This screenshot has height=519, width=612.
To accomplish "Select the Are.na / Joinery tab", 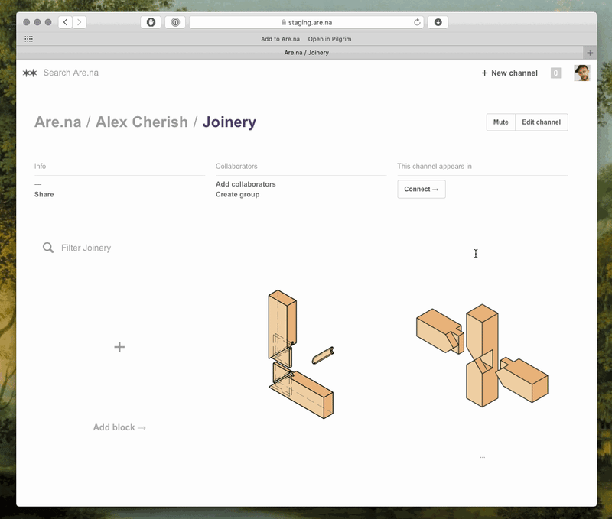I will (x=307, y=53).
